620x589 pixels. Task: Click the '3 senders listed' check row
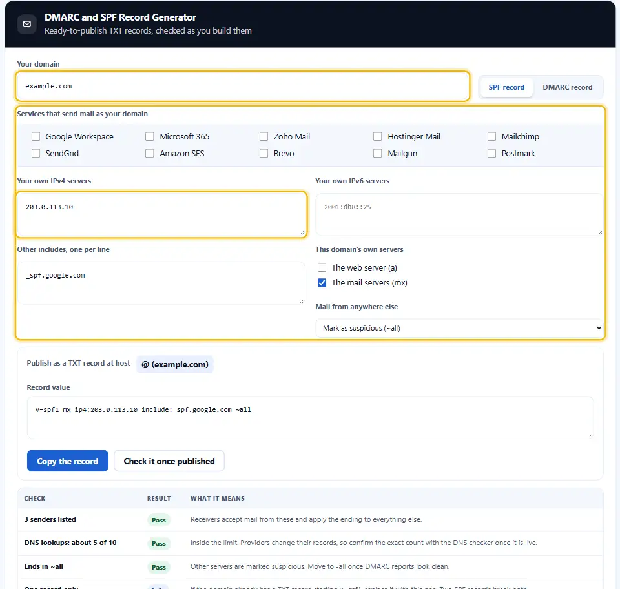point(311,520)
